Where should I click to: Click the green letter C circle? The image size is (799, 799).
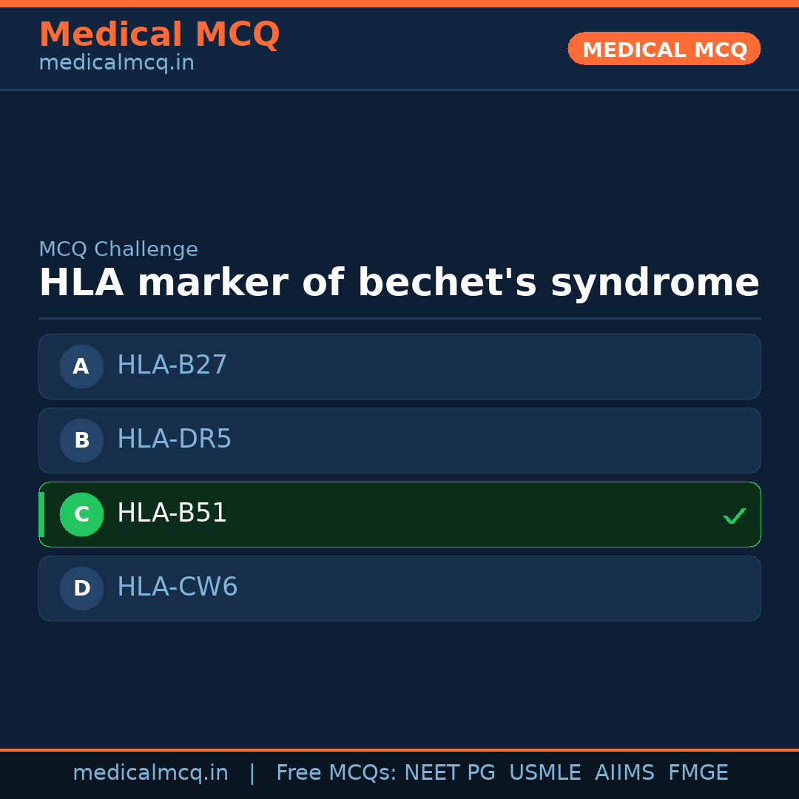(x=81, y=514)
